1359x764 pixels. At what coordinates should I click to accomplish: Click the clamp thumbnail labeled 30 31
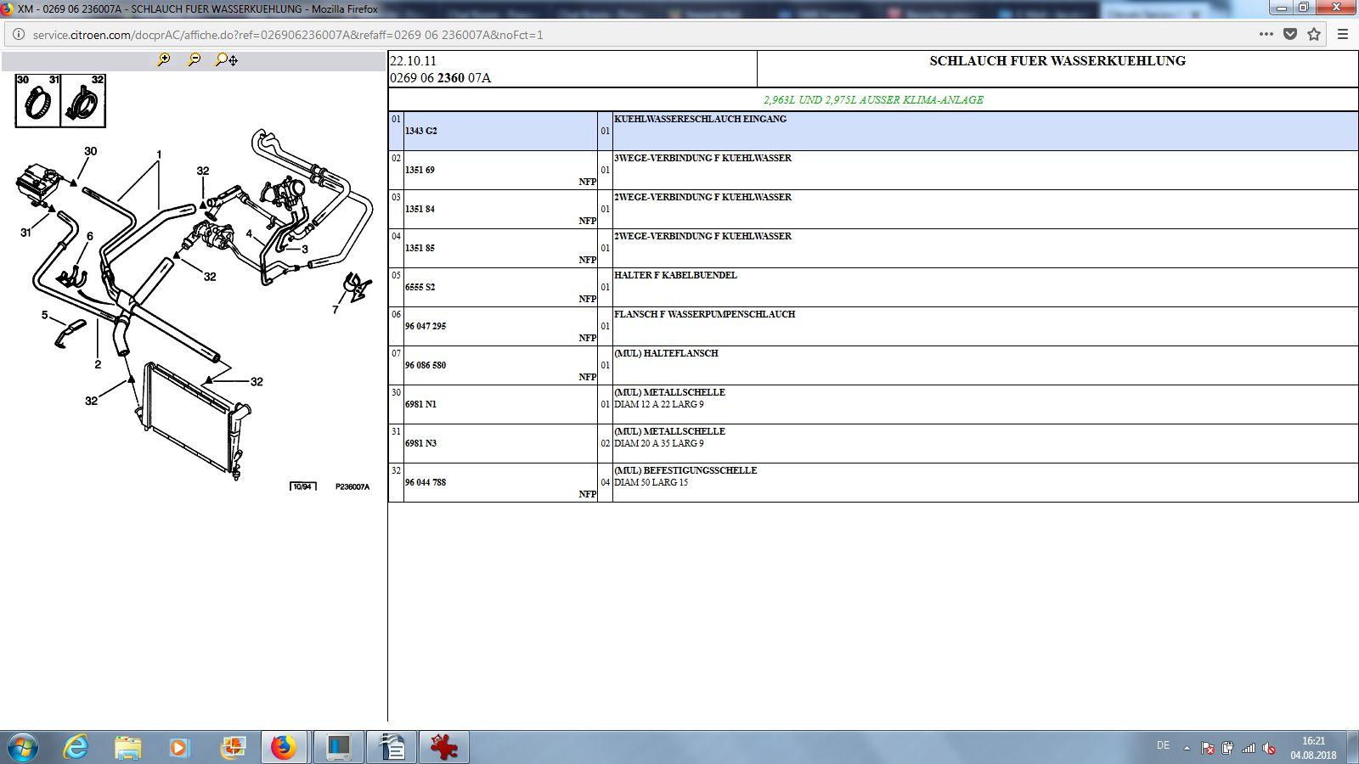[38, 100]
